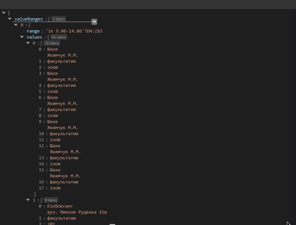Collapse the valueRanges array
The height and width of the screenshot is (225, 296).
pyautogui.click(x=10, y=19)
